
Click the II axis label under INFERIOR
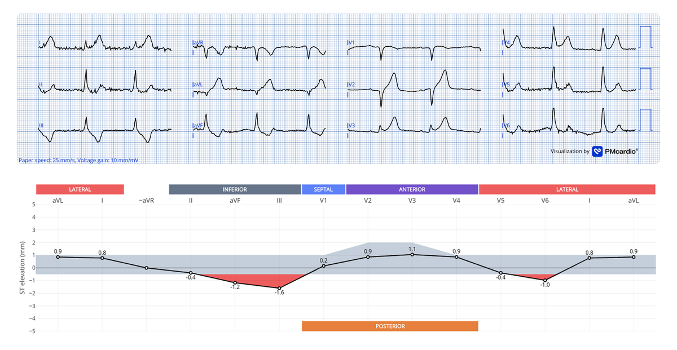(191, 200)
